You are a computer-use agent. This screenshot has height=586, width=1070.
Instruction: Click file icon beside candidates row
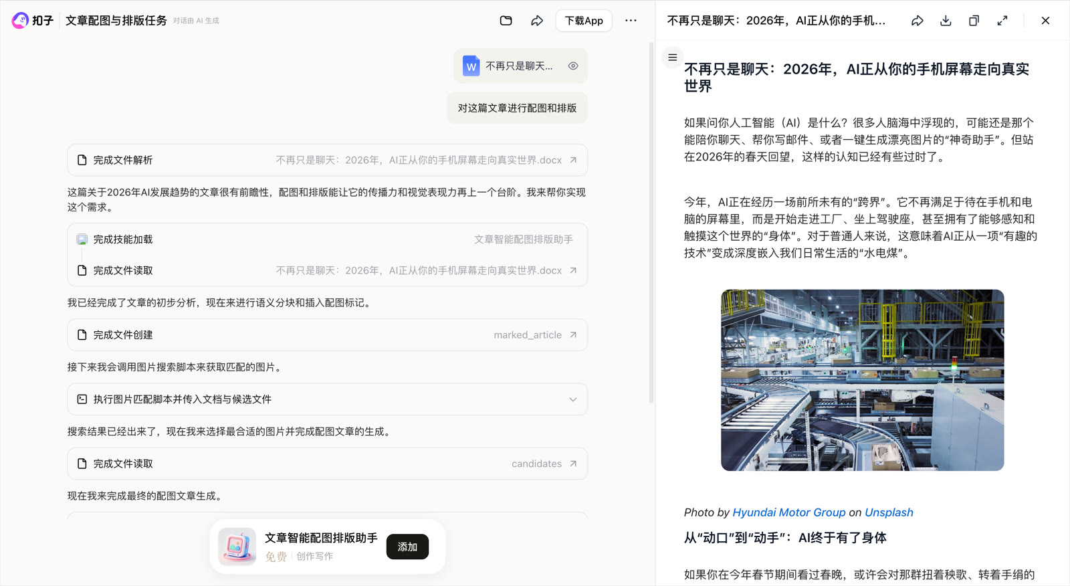[x=82, y=464]
